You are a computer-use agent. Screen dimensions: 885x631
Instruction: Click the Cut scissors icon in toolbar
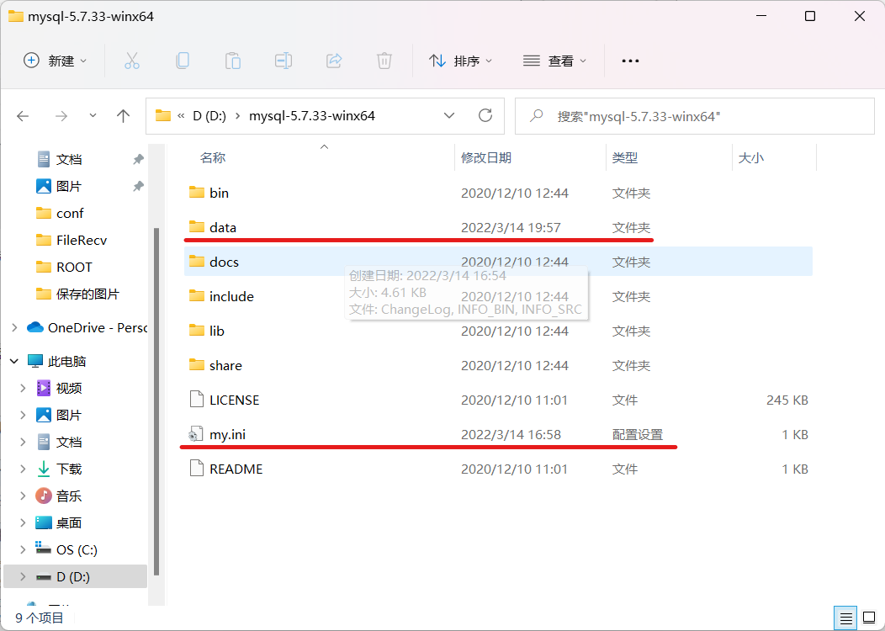[131, 61]
